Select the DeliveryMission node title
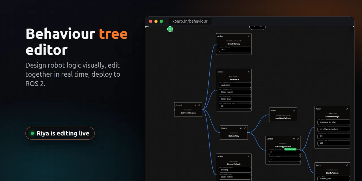Image resolution: width=362 pixels, height=181 pixels. (188, 113)
